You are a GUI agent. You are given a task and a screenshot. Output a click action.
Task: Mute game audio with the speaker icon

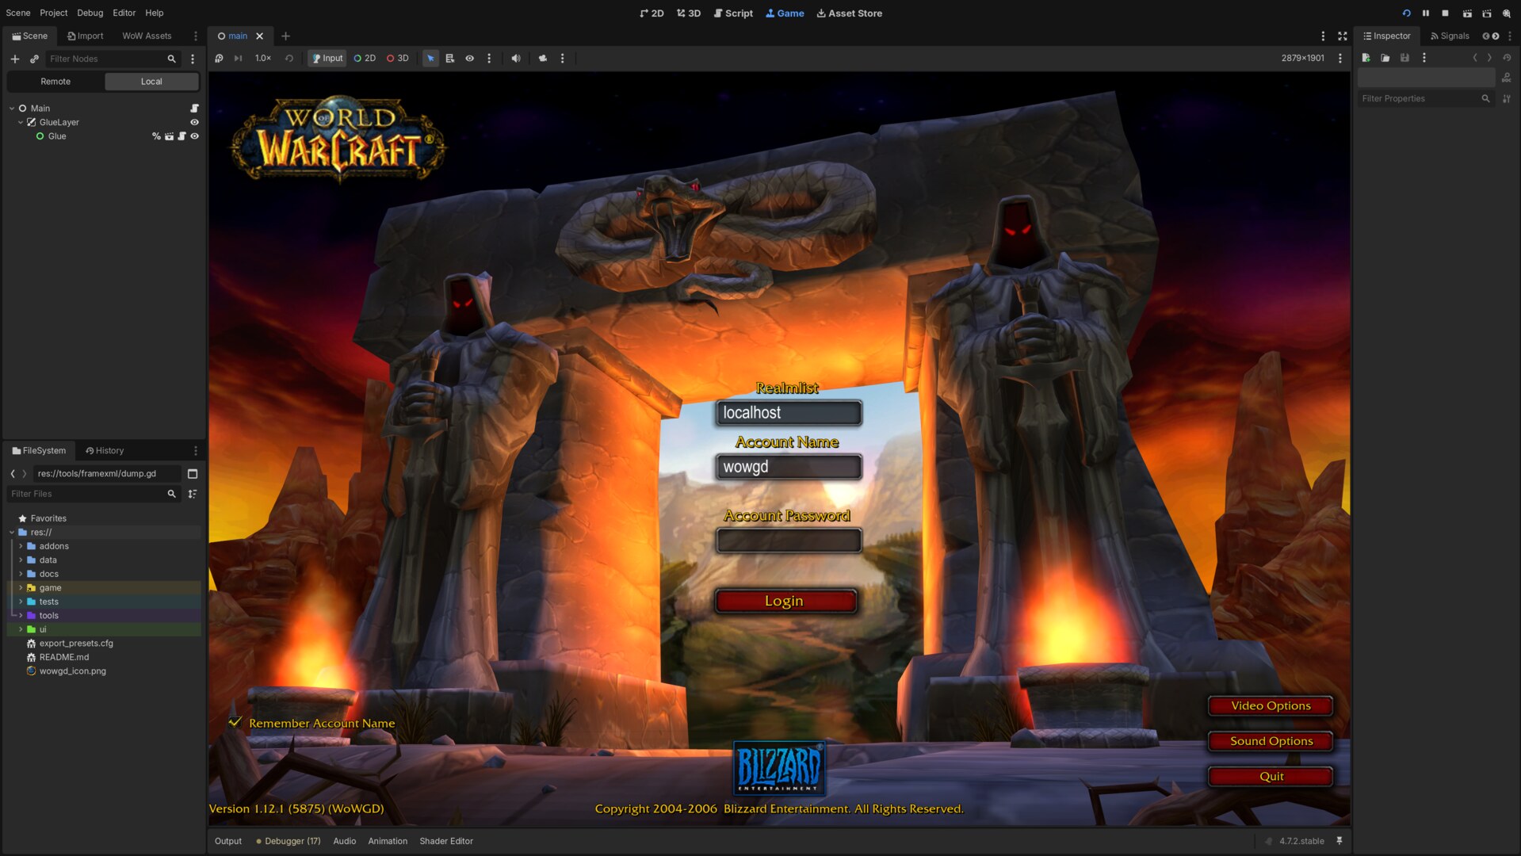(x=516, y=58)
